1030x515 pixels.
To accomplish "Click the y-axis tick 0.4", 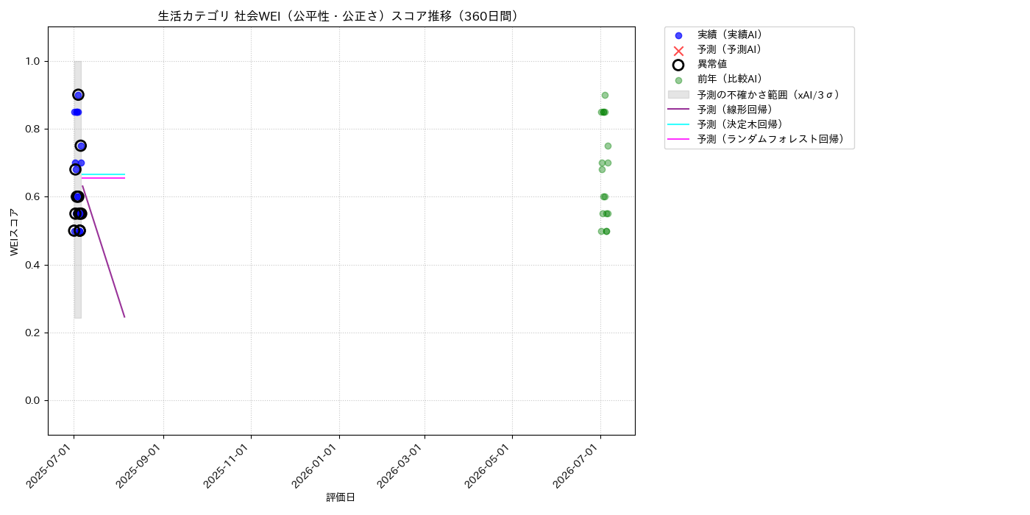I will click(x=33, y=265).
